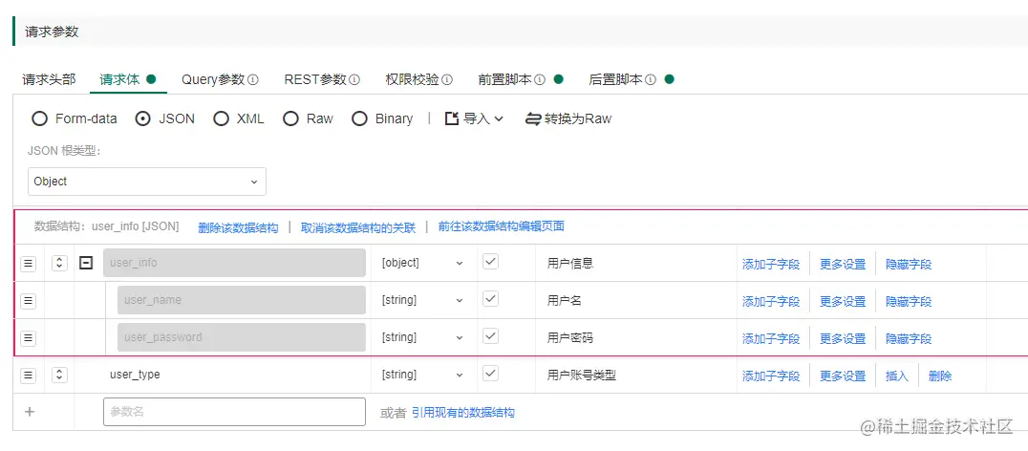
Task: Click sort arrows icon on user_type row
Action: coord(59,375)
